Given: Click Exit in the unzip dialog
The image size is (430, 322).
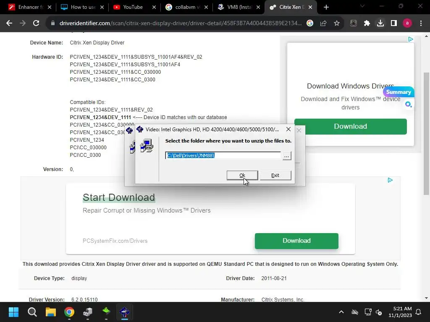Looking at the screenshot, I should pos(275,175).
